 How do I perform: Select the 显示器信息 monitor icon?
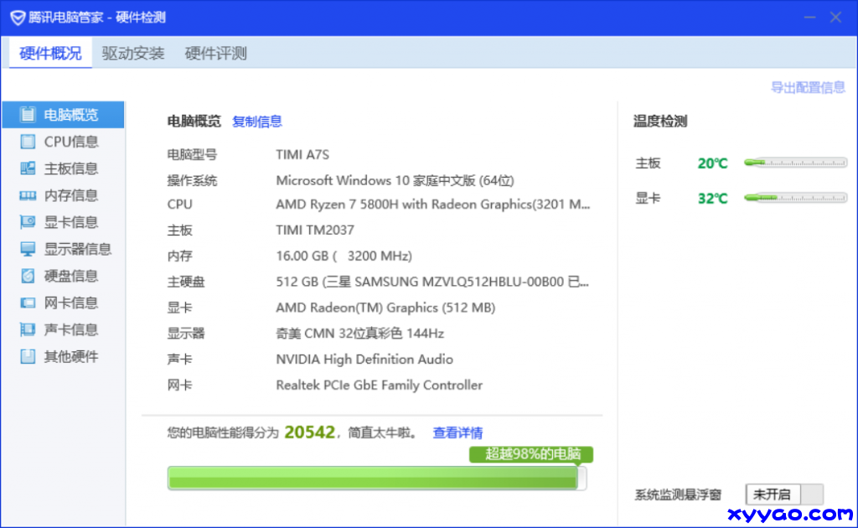pos(28,249)
